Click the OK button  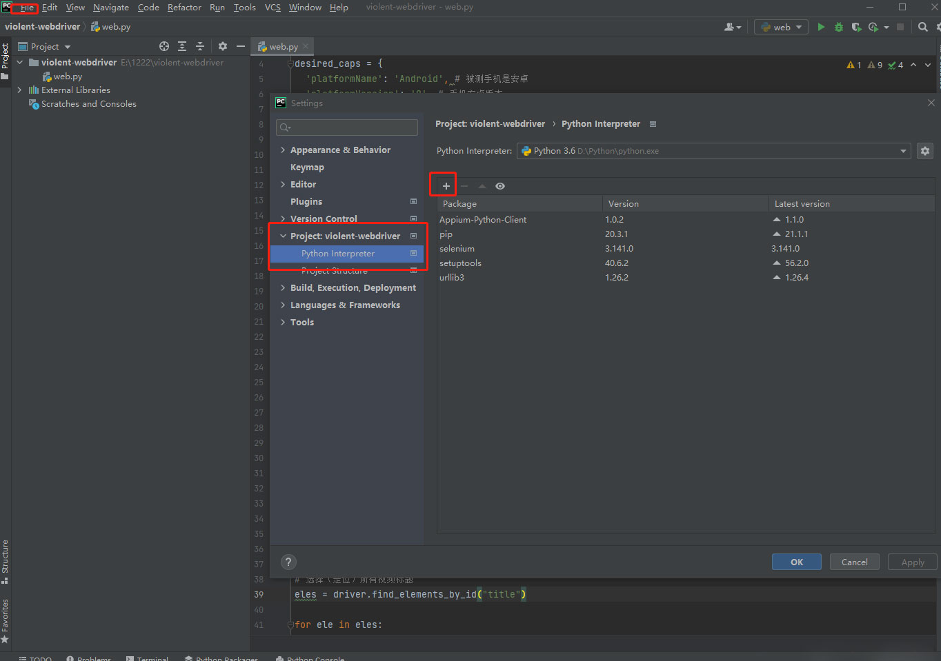coord(797,562)
